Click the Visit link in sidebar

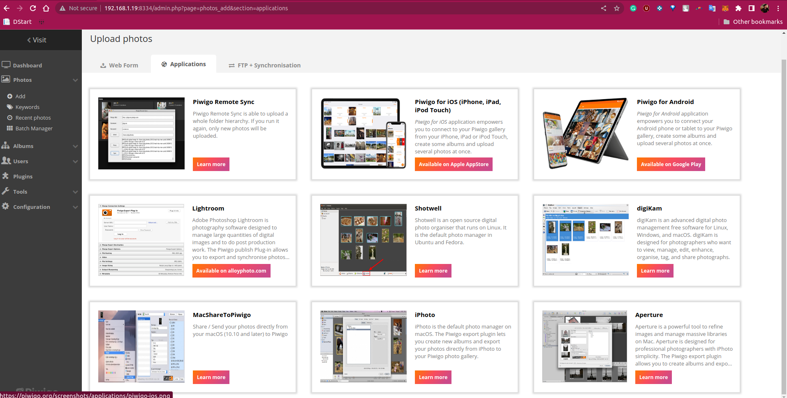click(37, 40)
